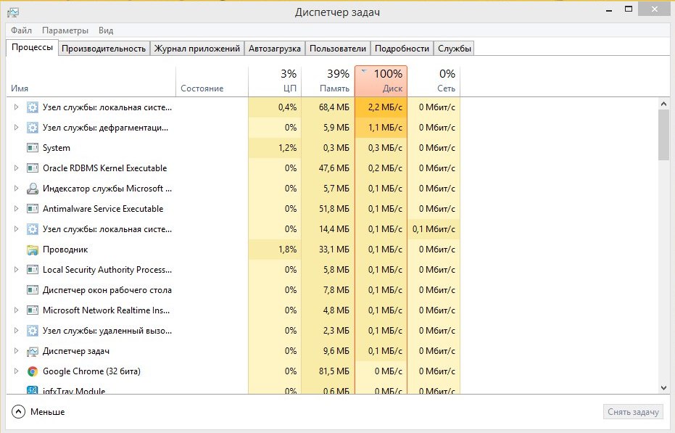The height and width of the screenshot is (433, 675).
Task: Select the Диспетчер окон рабочего стола name
Action: coord(107,290)
